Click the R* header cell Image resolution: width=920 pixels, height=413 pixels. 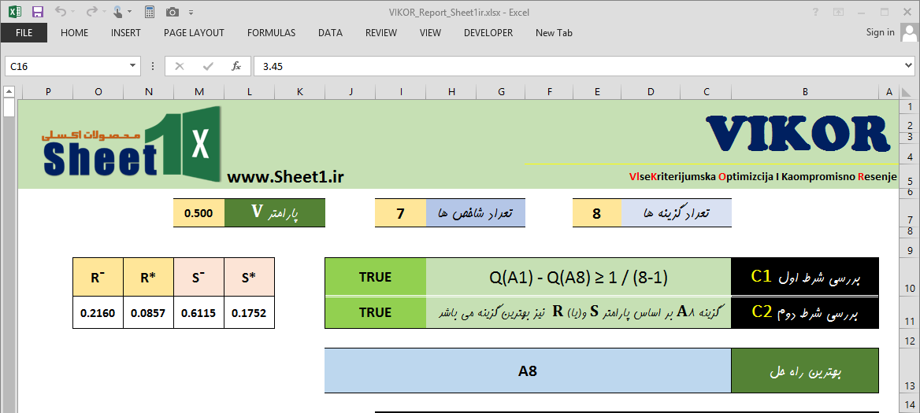click(x=148, y=277)
